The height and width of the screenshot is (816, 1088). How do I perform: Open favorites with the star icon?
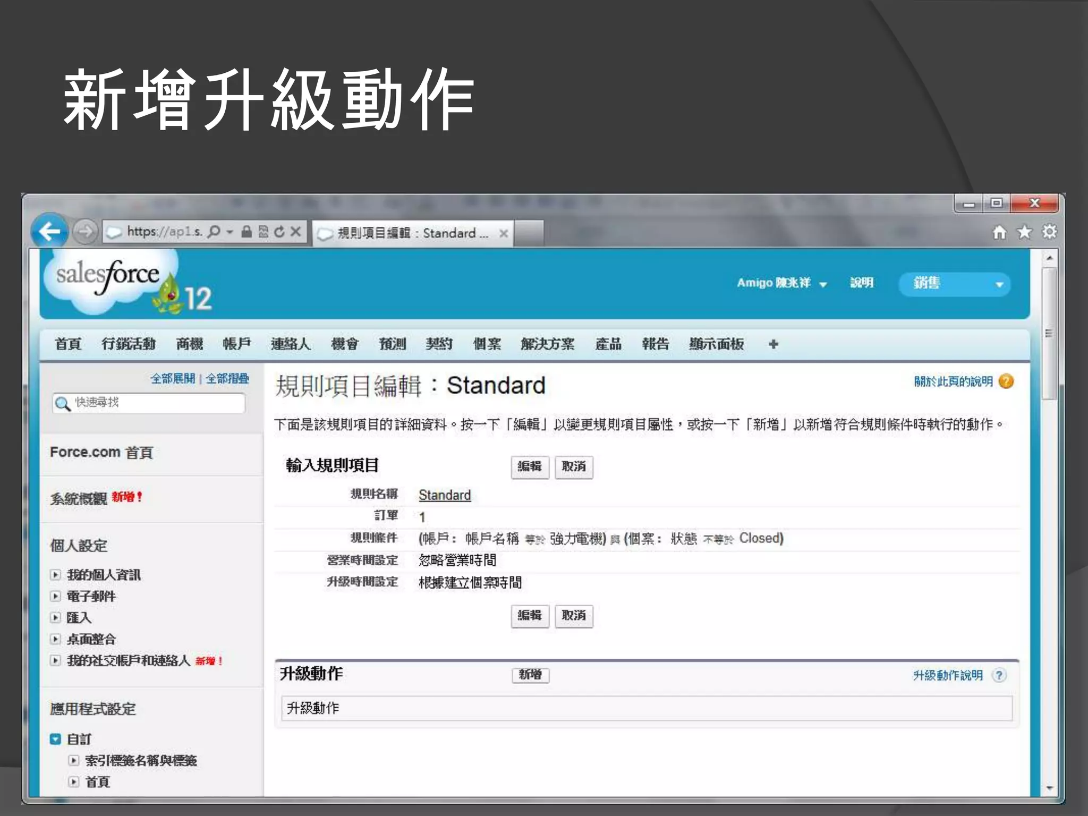tap(1024, 232)
